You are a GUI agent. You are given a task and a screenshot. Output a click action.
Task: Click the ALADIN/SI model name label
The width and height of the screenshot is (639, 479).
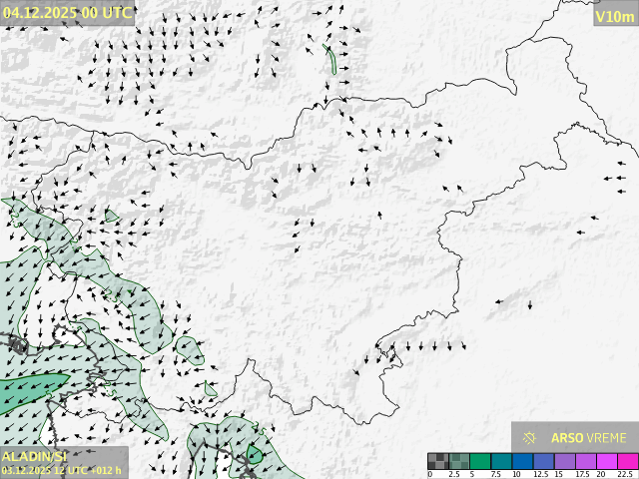(34, 456)
